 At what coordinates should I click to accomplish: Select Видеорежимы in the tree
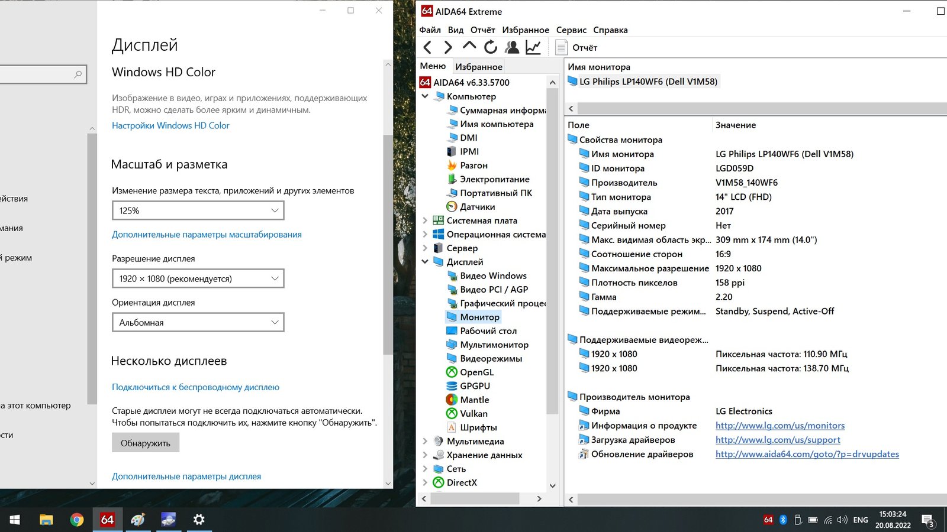click(491, 358)
